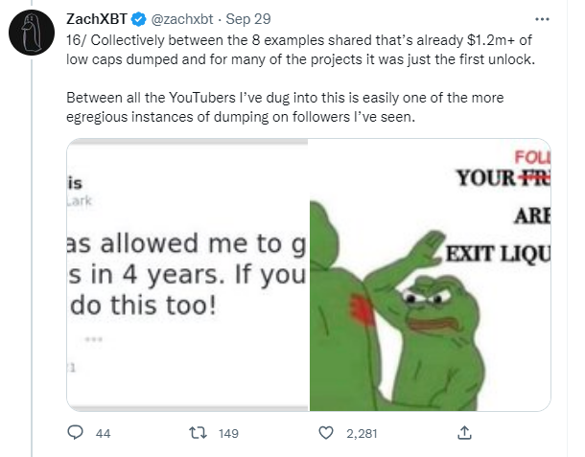This screenshot has height=457, width=585.
Task: Click the ellipsis inside the embedded screenshot
Action: click(93, 339)
